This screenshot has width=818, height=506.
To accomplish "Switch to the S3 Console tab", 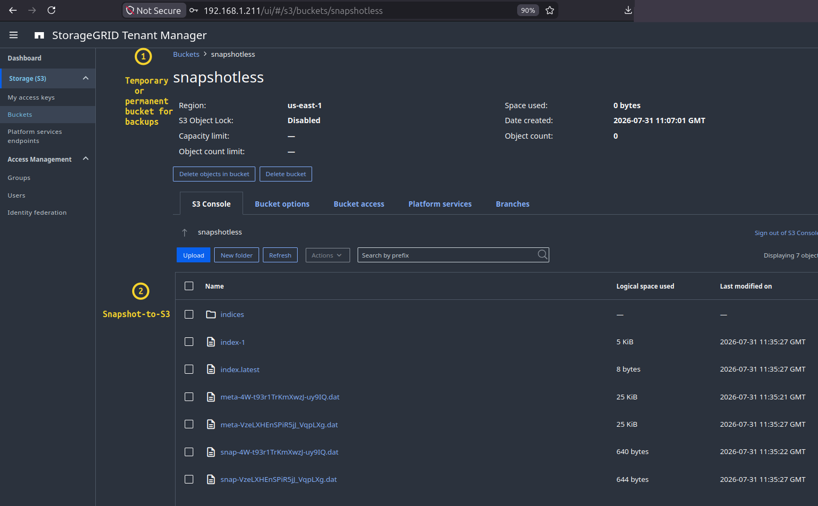I will (x=211, y=203).
